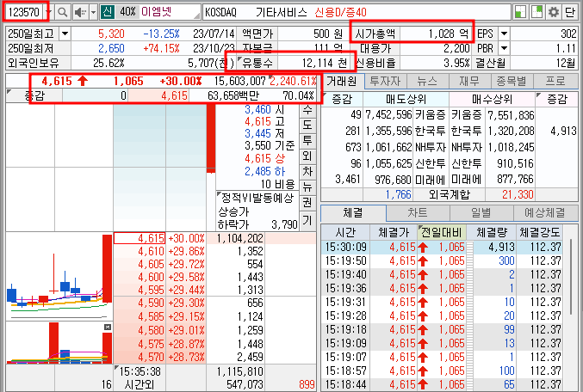Select the 차트 tab
Screen dimensions: 583x392
coord(418,212)
